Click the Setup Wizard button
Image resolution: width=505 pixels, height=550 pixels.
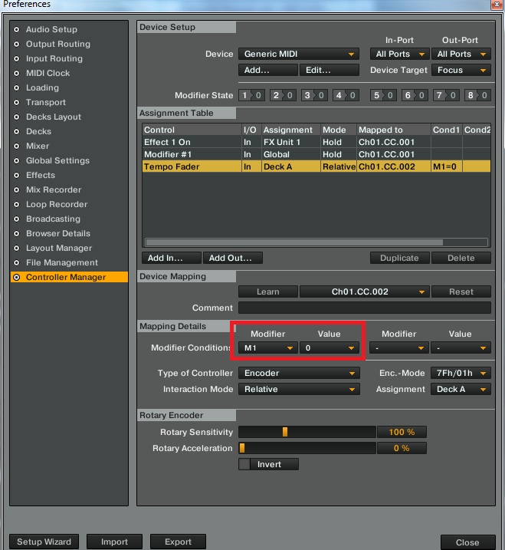point(44,542)
